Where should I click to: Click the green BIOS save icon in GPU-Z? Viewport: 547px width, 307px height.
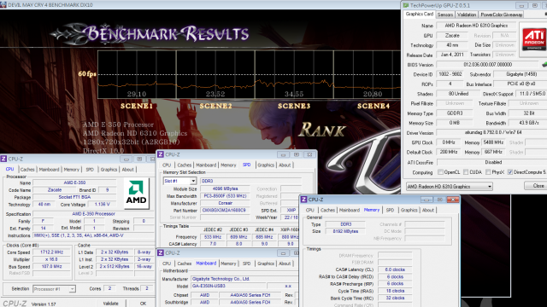pos(544,65)
